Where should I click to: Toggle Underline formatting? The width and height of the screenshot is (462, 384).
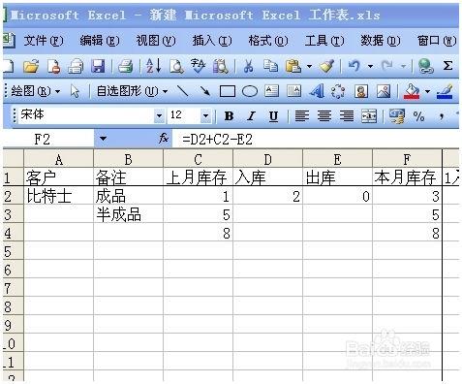click(x=273, y=116)
